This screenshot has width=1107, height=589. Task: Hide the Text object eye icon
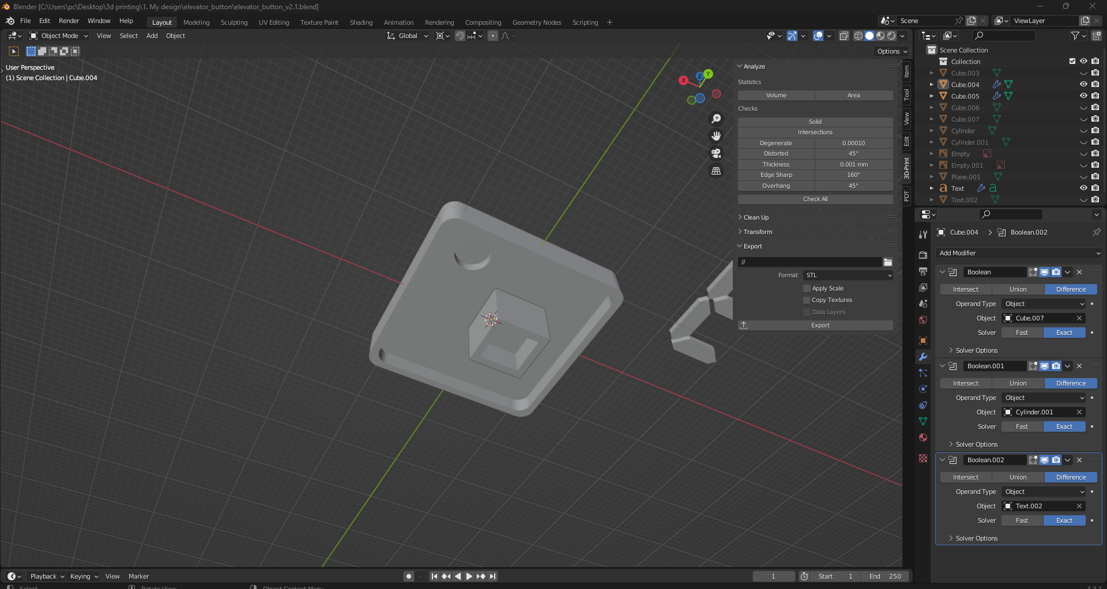[1083, 188]
